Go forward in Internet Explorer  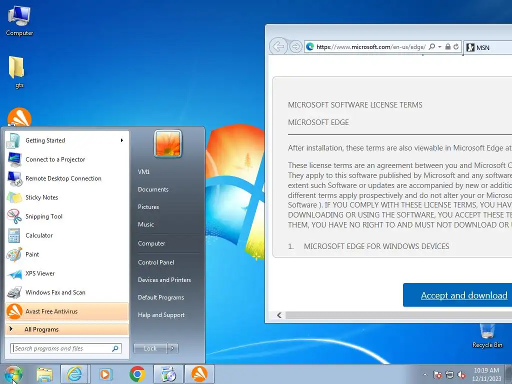295,46
